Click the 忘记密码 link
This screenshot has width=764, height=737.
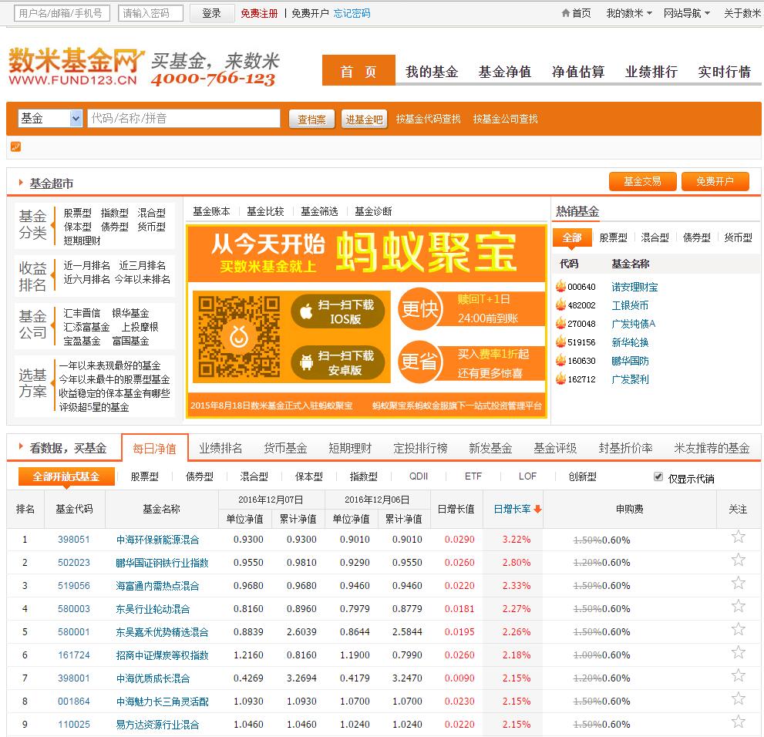(x=352, y=13)
